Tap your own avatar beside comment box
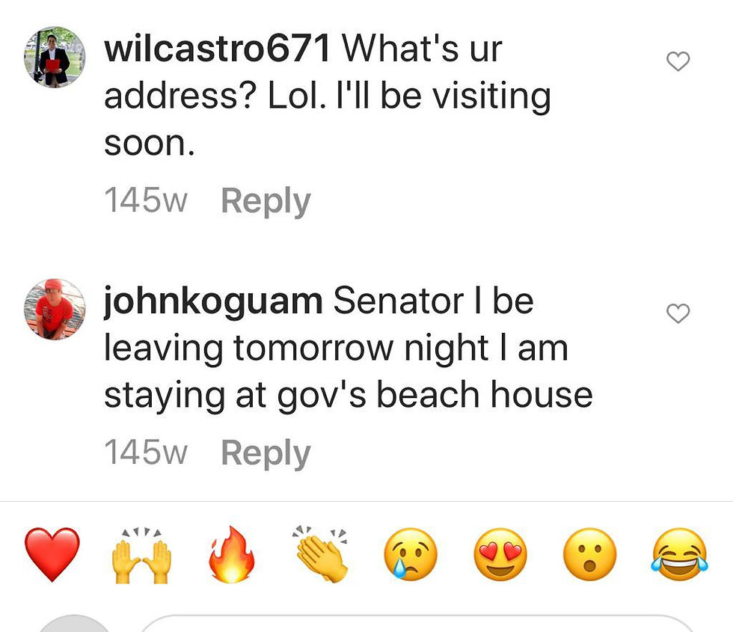The height and width of the screenshot is (632, 733). (74, 624)
